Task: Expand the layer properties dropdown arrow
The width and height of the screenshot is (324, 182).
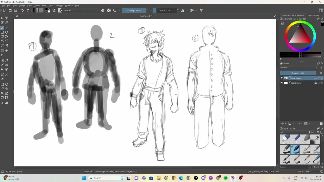Action: click(x=309, y=124)
